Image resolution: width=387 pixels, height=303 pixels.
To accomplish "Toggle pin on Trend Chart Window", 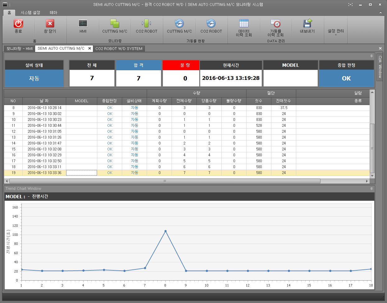I will point(371,189).
